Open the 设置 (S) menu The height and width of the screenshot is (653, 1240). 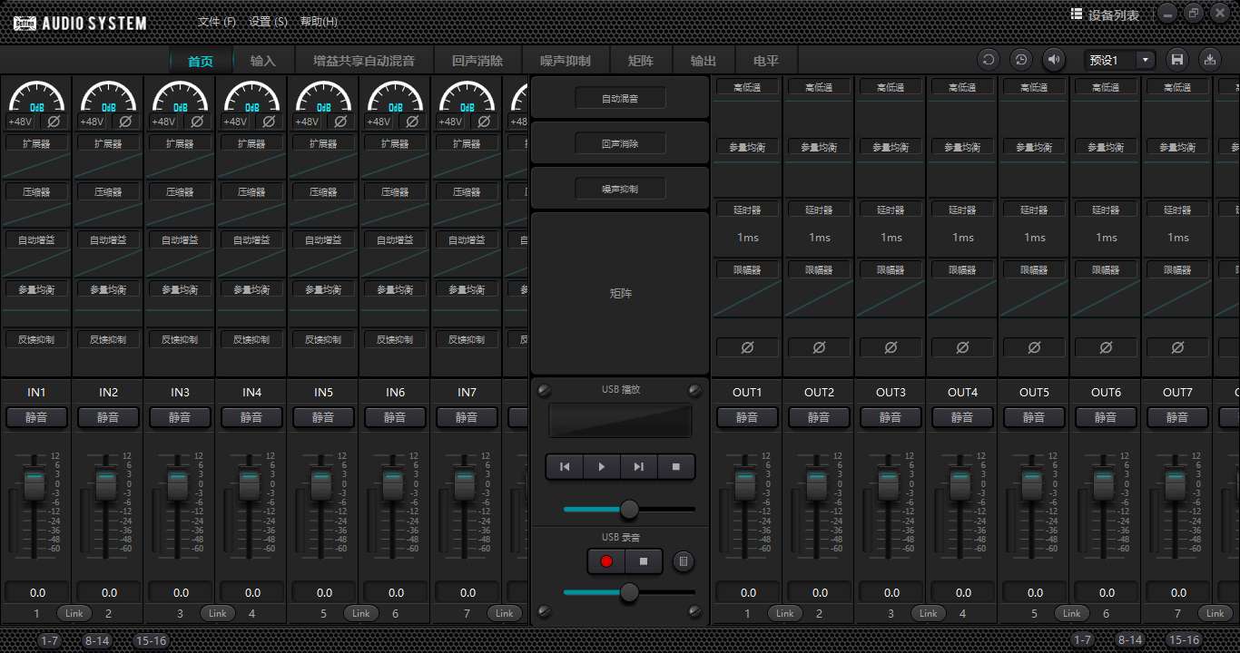268,22
